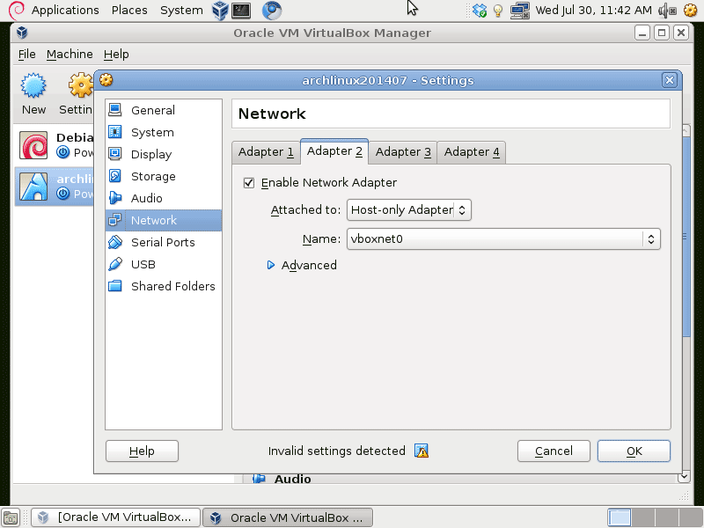Click the update notifier tray icon
The width and height of the screenshot is (704, 528).
[479, 11]
